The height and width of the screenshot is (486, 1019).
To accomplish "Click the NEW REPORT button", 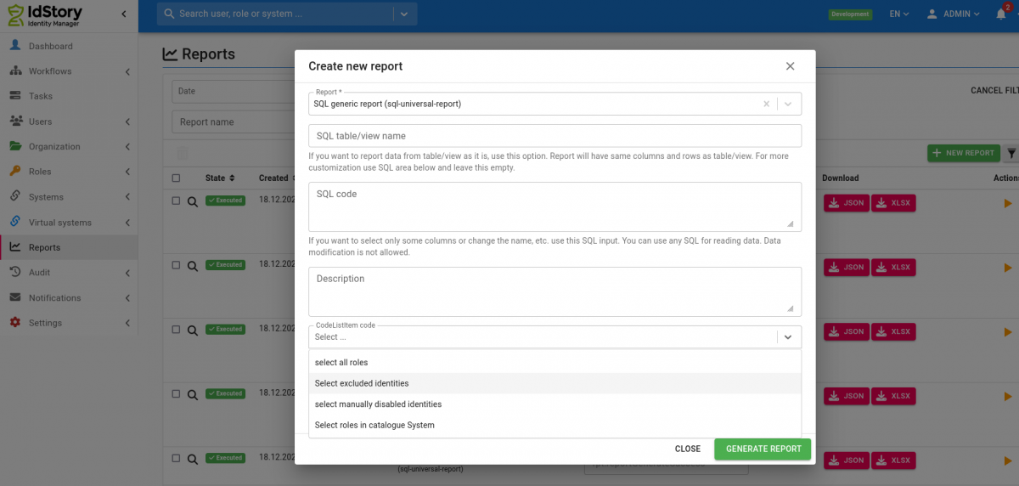I will [964, 153].
